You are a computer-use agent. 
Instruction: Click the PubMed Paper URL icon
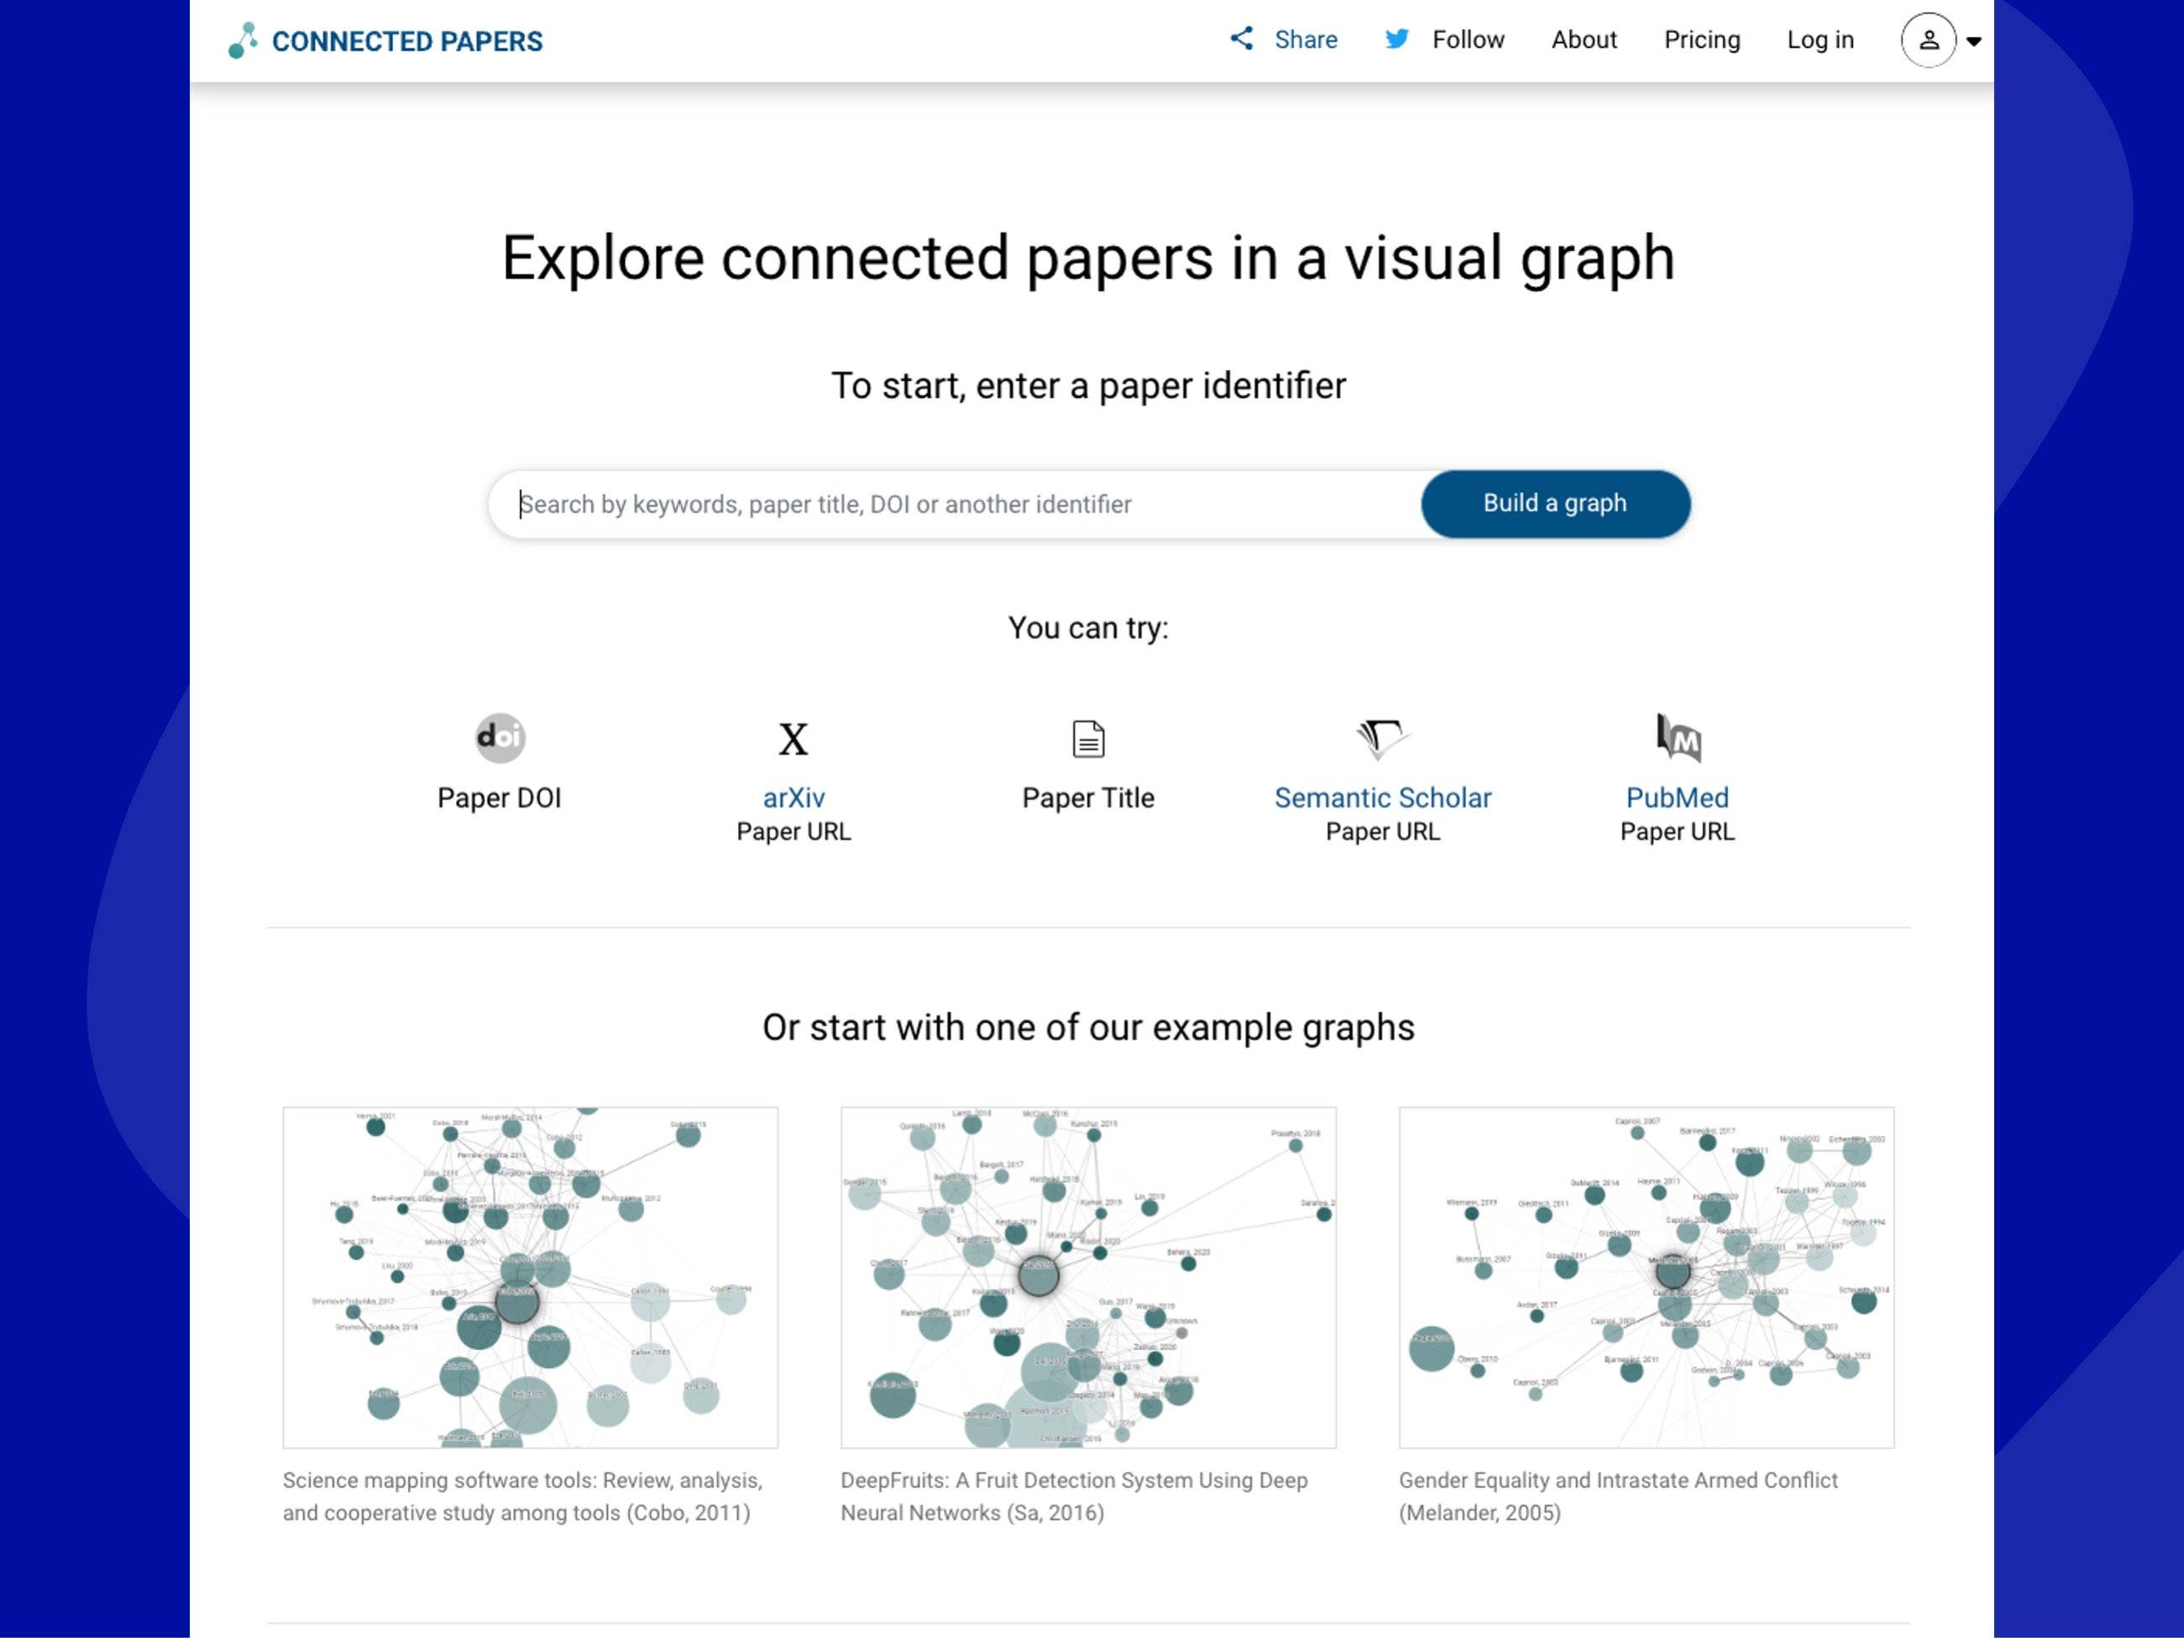1676,738
